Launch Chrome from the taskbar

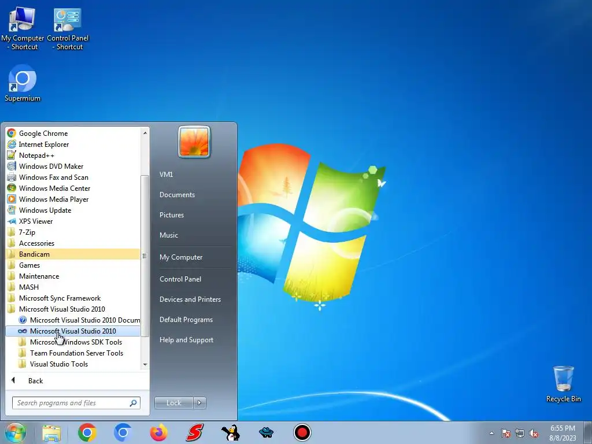(87, 432)
